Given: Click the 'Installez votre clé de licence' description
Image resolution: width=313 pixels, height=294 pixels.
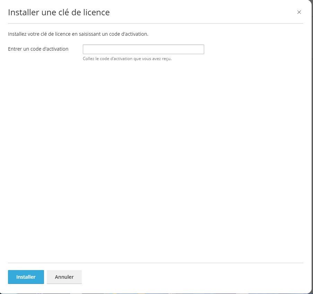Looking at the screenshot, I should point(78,34).
